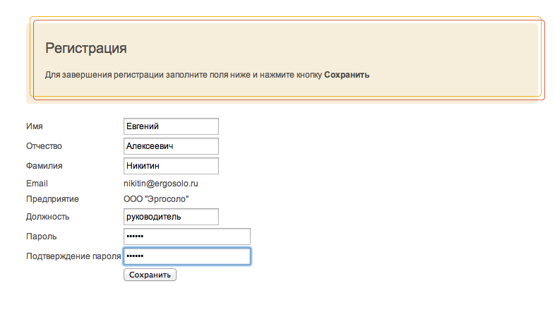555x329 pixels.
Task: Click the nikitin@ergosolo.ru email text
Action: (161, 184)
